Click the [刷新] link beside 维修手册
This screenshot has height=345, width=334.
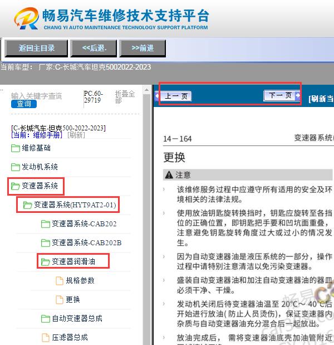pos(76,135)
